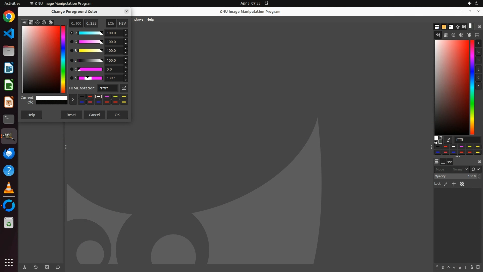Viewport: 483px width, 272px height.
Task: Open the layers dock tab configuration menu
Action: 479,162
